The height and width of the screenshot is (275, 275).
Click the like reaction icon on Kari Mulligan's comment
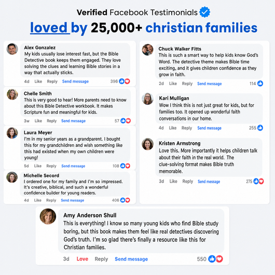tap(260, 128)
